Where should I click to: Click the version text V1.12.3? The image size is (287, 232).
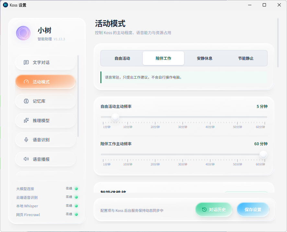point(59,39)
